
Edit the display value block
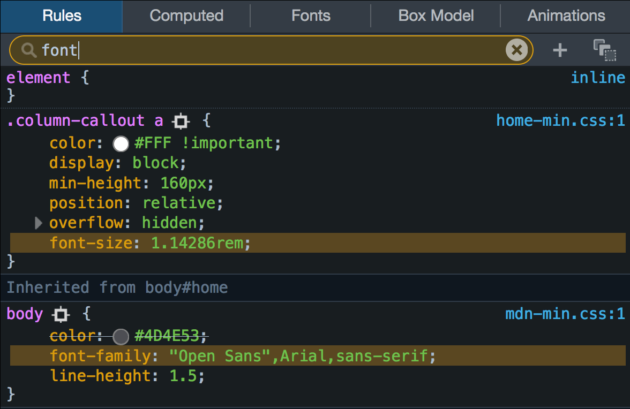click(156, 163)
